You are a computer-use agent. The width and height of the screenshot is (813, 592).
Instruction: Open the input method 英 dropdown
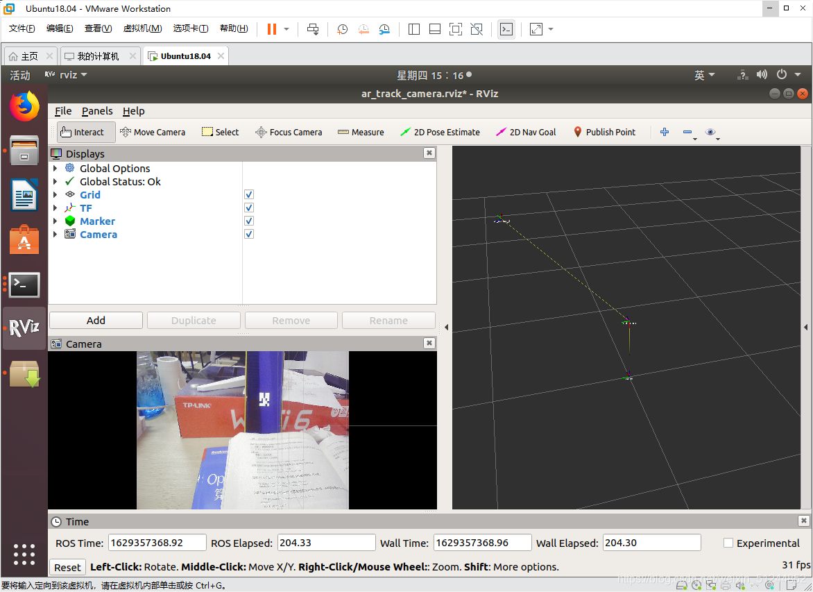click(x=704, y=75)
